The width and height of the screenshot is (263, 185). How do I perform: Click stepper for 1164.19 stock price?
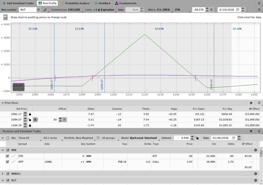coord(25,125)
